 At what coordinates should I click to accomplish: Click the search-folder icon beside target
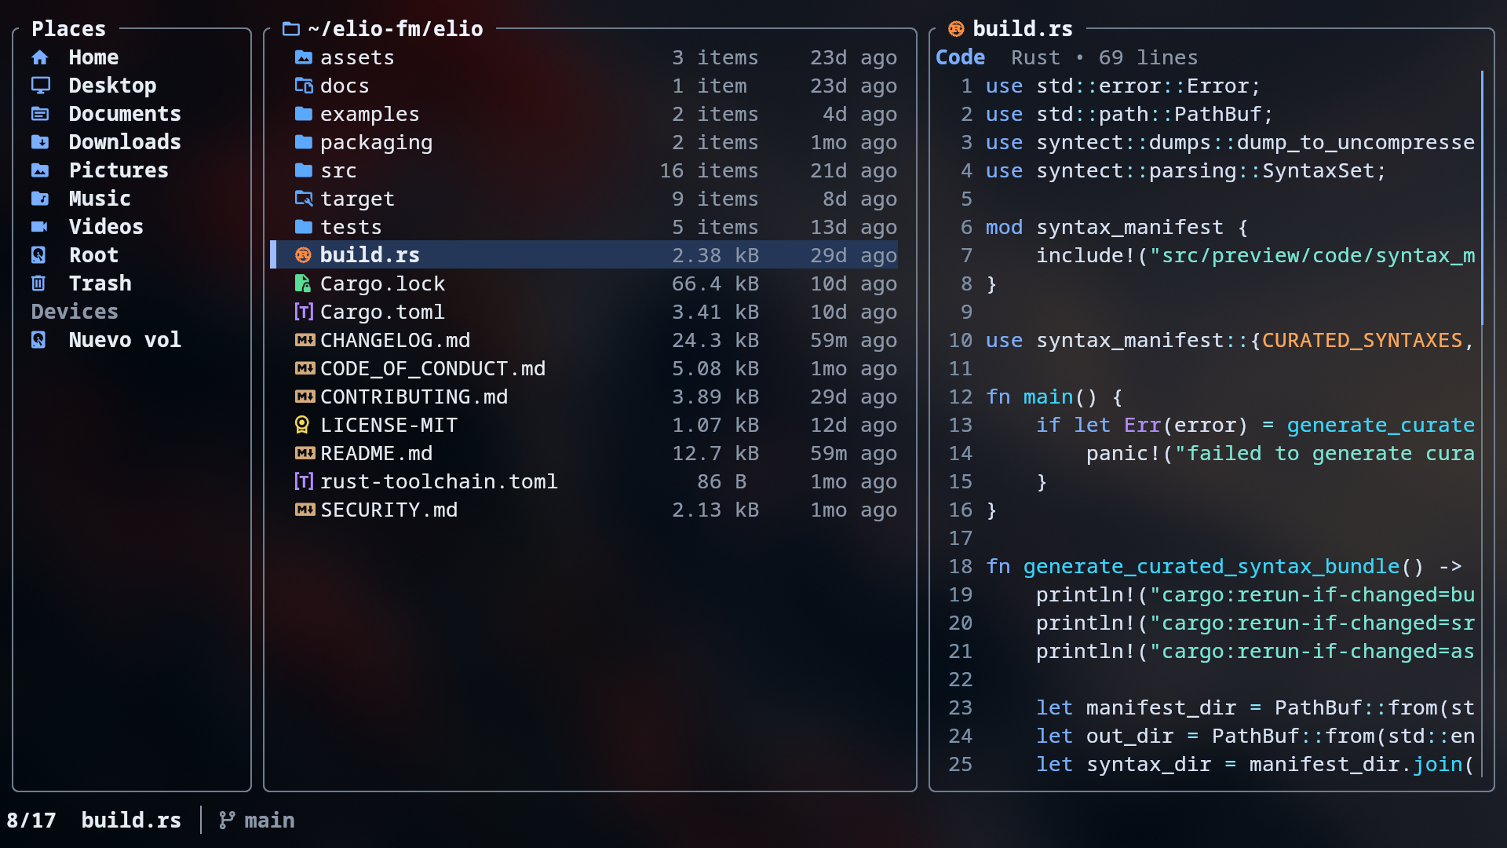point(304,199)
